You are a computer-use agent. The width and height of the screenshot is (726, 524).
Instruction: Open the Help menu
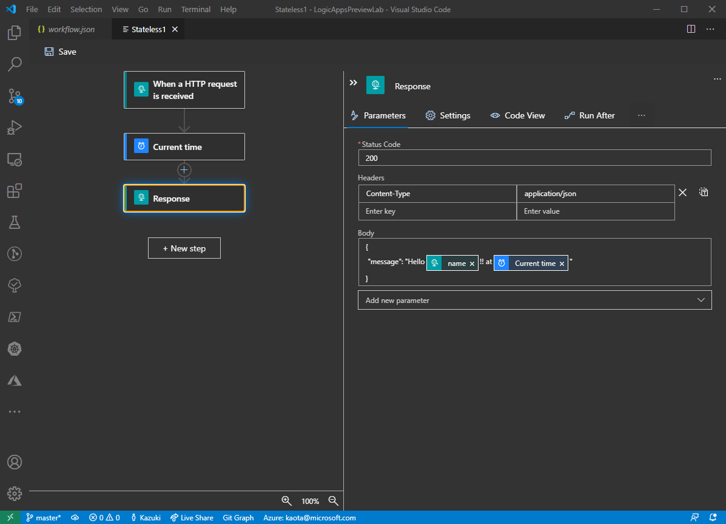pyautogui.click(x=228, y=9)
